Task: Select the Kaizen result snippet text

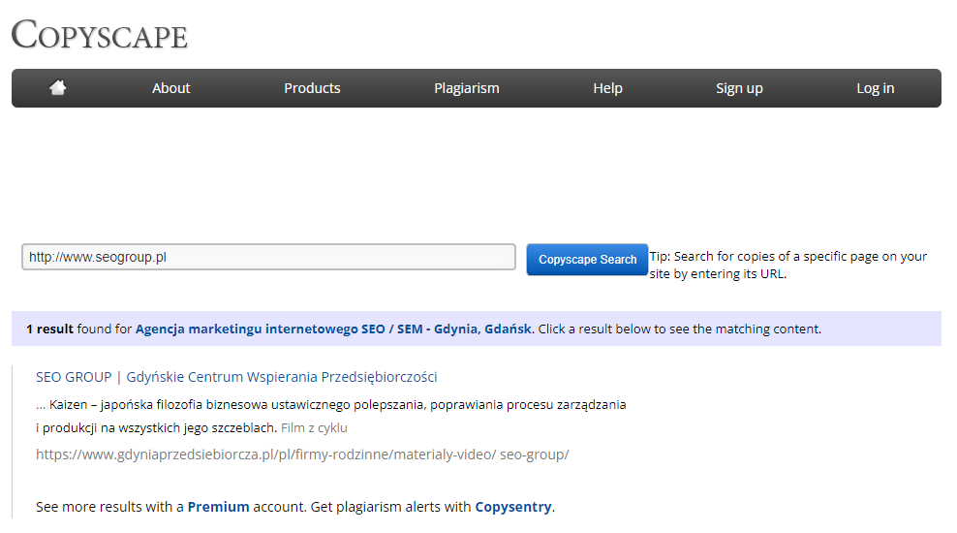Action: pos(331,416)
